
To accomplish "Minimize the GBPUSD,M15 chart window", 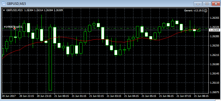I will point(198,4).
